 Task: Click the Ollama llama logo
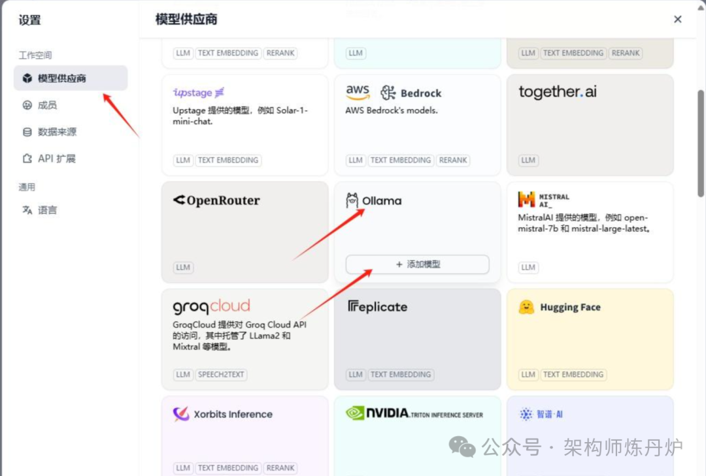[352, 200]
